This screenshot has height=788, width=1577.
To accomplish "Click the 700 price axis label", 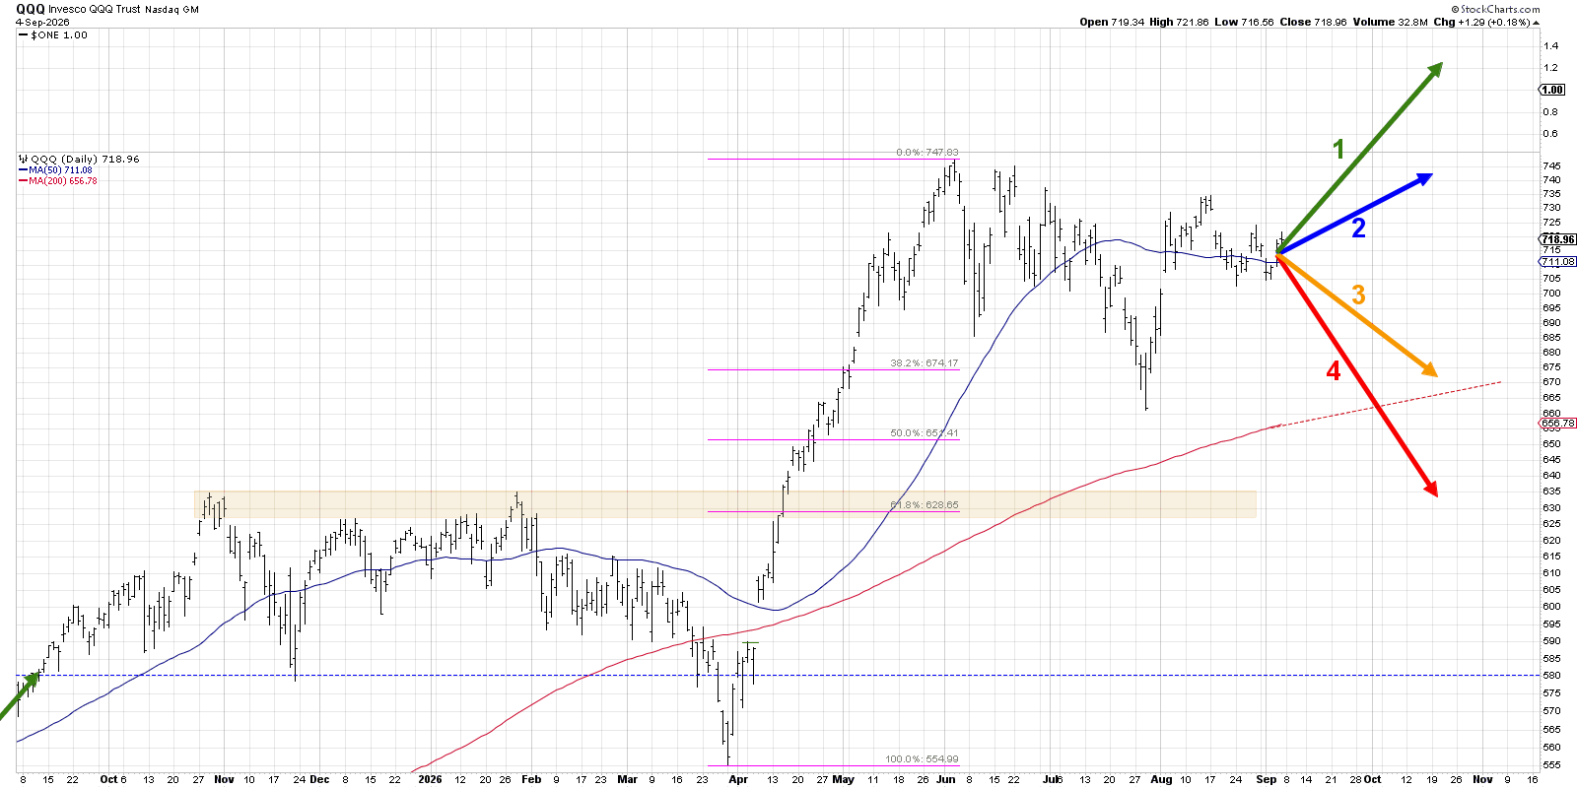I will [1551, 294].
